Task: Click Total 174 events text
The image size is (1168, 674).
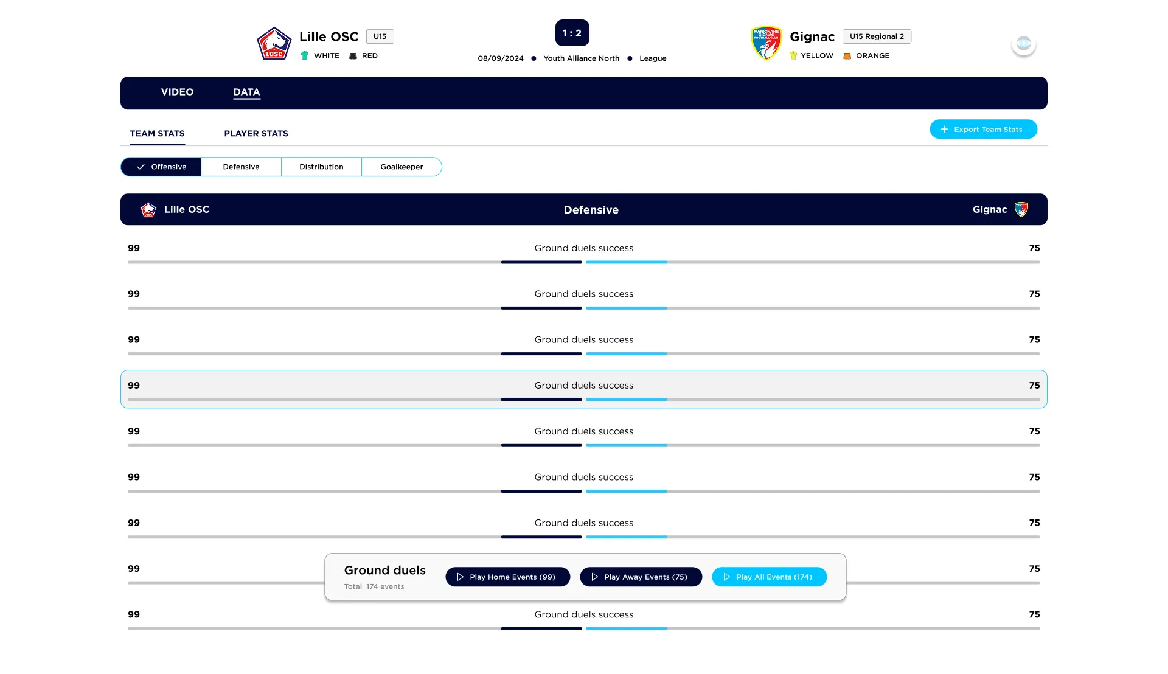Action: [374, 586]
